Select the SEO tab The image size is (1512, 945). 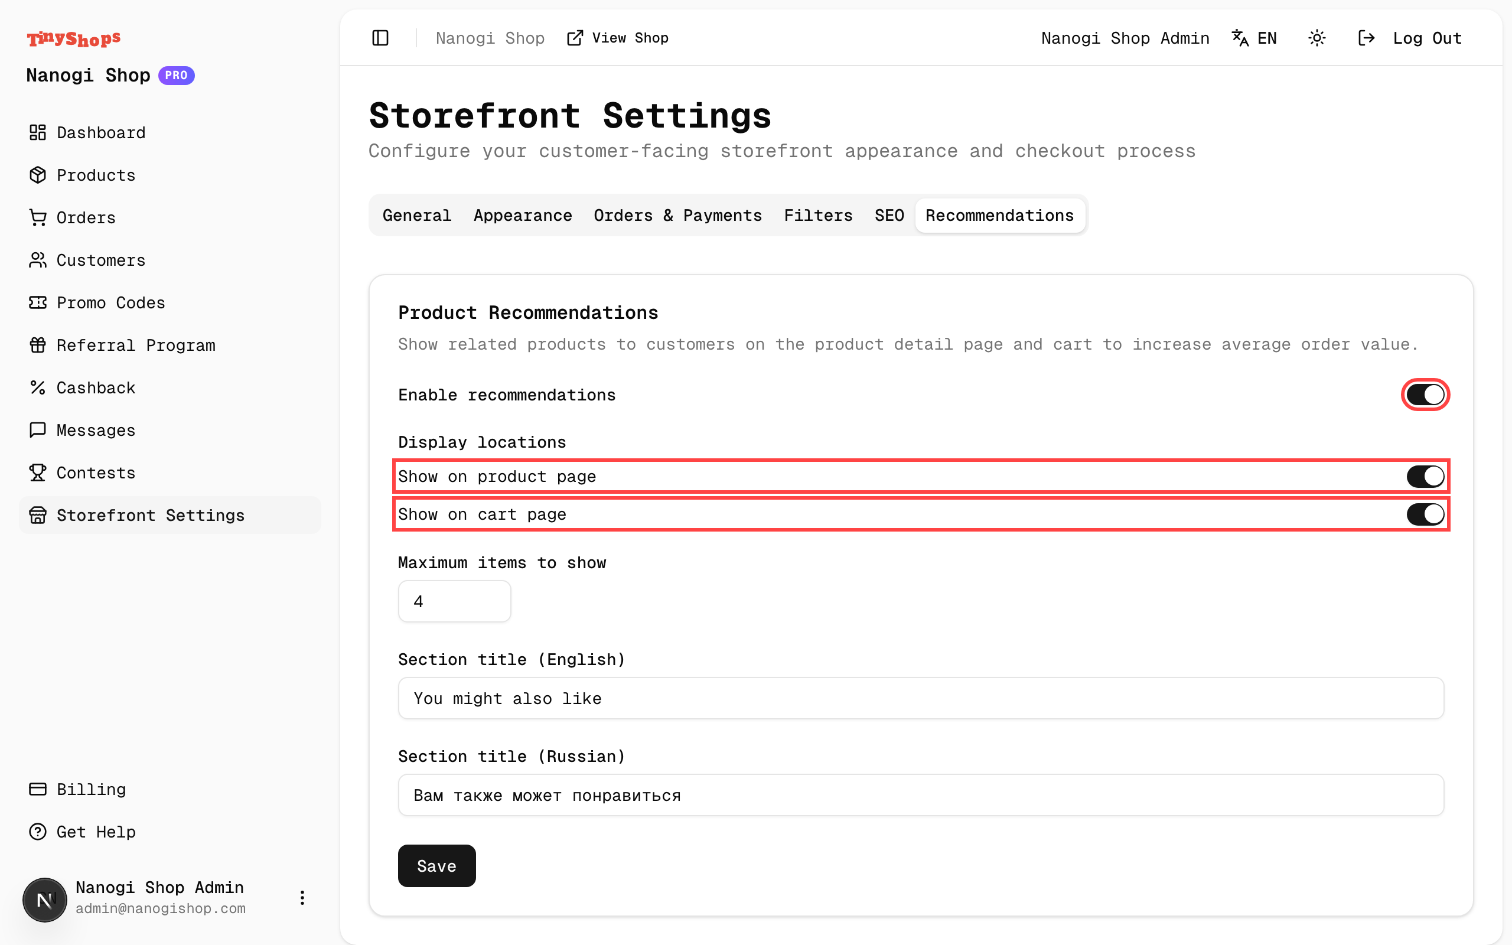tap(888, 215)
